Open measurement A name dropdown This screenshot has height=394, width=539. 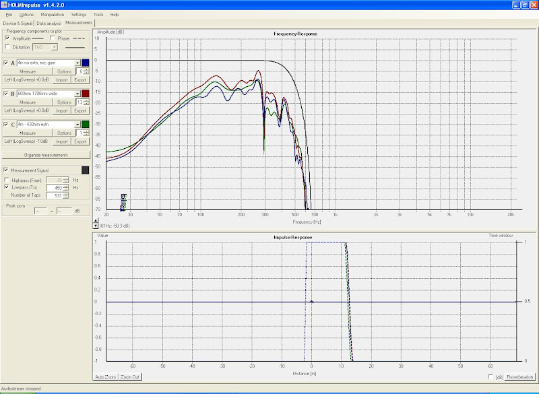[x=77, y=63]
